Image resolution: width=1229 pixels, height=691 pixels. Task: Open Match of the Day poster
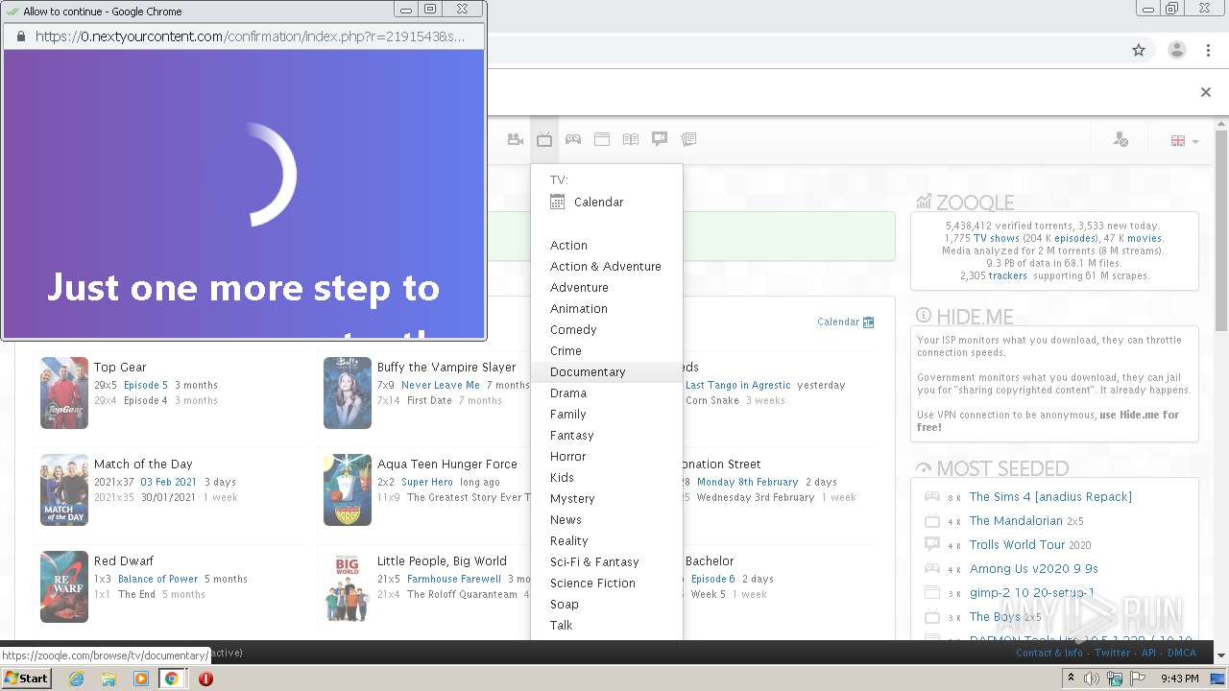(x=64, y=489)
